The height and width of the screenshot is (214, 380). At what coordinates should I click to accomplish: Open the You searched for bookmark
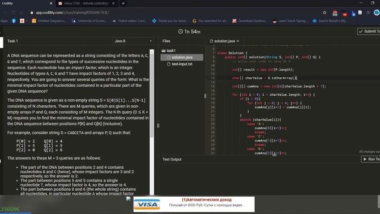pyautogui.click(x=210, y=21)
